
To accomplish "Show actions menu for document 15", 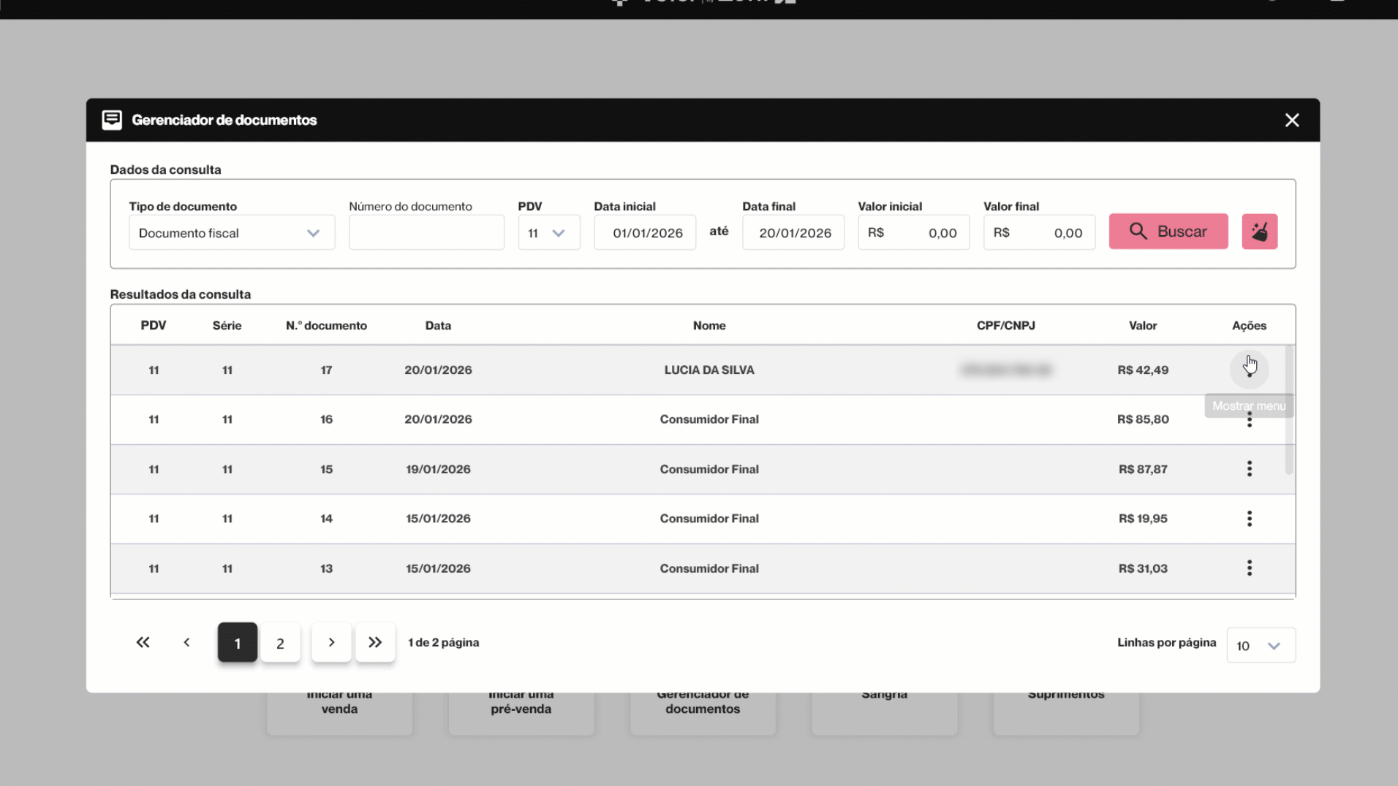I will click(1249, 469).
